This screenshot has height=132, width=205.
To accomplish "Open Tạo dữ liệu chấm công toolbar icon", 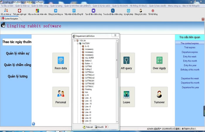I will point(93,11).
